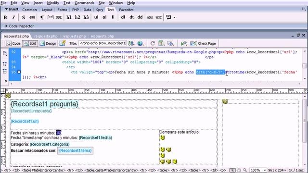Collapse the Insert panel arrow

6,9
